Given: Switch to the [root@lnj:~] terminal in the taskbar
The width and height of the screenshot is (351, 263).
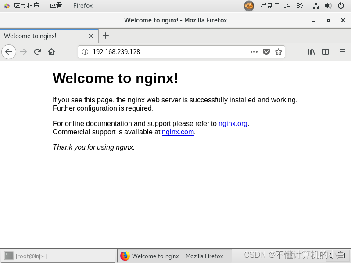Looking at the screenshot, I should pos(58,256).
